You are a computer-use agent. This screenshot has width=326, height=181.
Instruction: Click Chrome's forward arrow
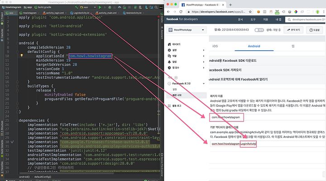click(x=174, y=12)
